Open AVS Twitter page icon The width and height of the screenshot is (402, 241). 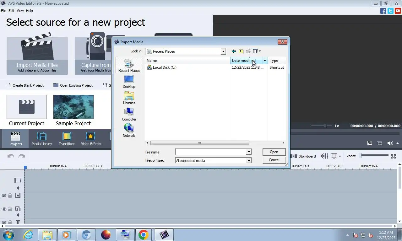coord(390,11)
